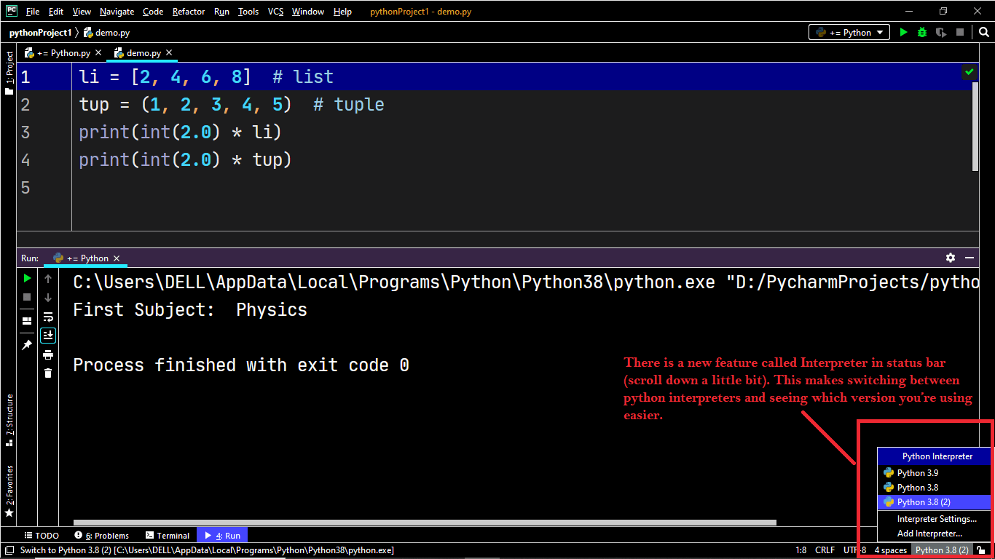
Task: Select Python 3.9 from the interpreter list
Action: [916, 472]
